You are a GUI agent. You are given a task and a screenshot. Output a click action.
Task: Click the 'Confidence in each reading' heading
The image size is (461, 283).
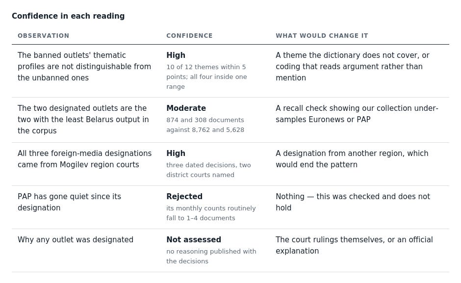click(x=68, y=16)
